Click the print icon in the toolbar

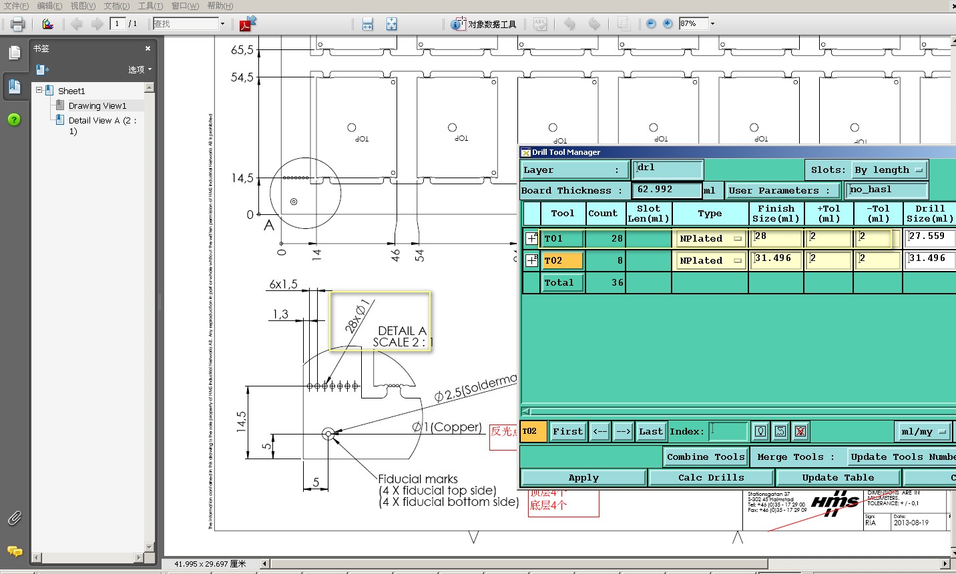17,24
